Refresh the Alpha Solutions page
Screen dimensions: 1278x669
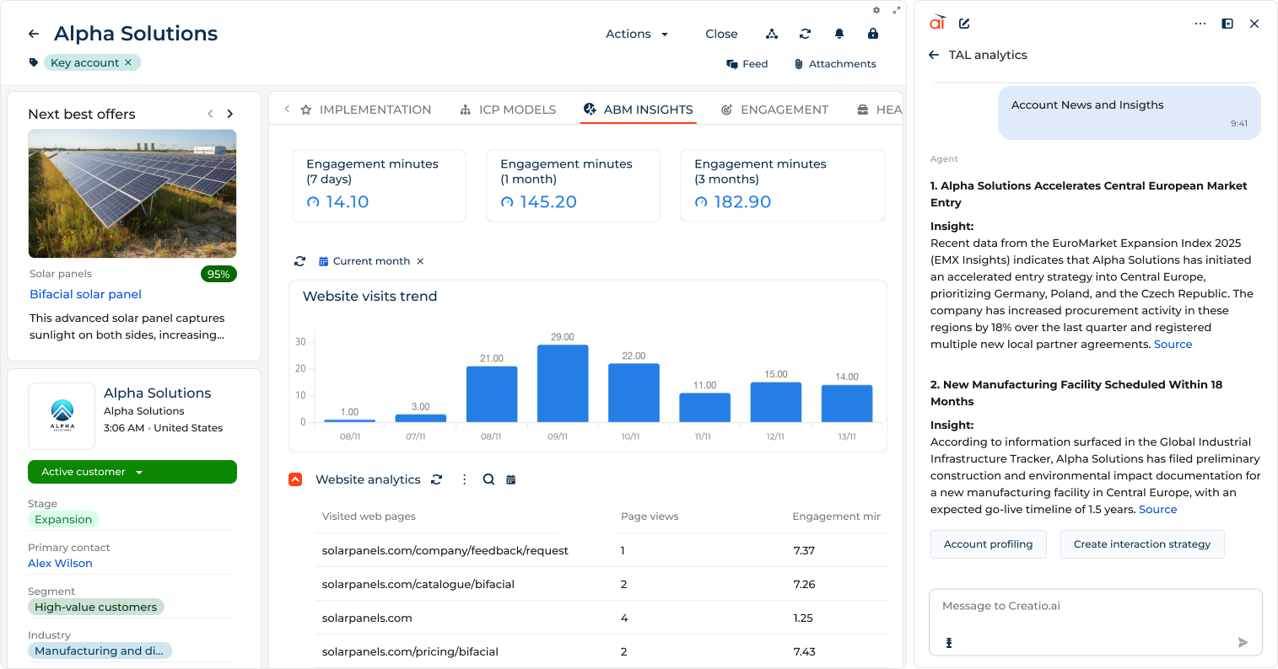click(805, 34)
